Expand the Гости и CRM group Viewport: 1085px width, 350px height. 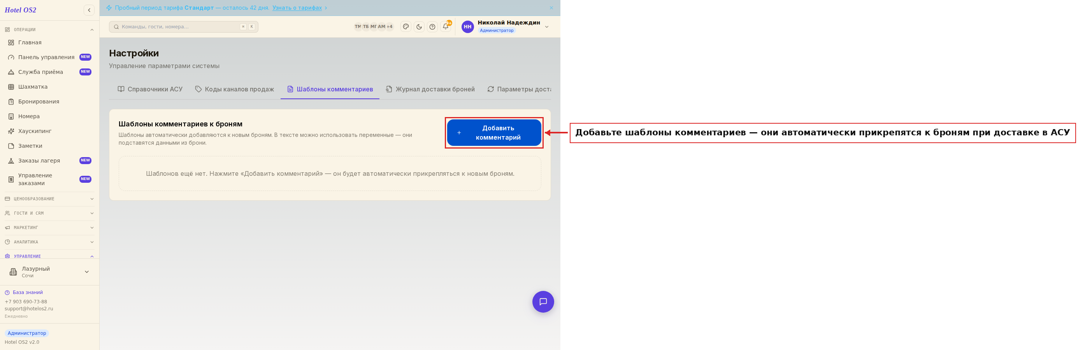pos(50,213)
